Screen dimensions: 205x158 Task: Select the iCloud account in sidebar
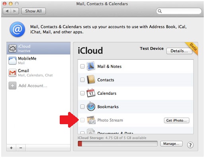coord(38,48)
